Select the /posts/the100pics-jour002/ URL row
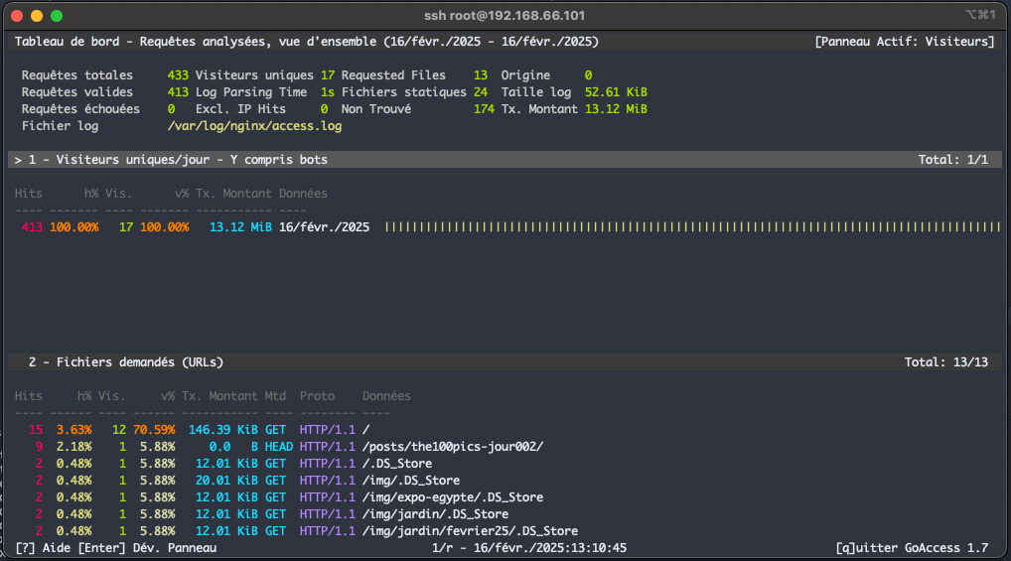1011x561 pixels. 453,446
